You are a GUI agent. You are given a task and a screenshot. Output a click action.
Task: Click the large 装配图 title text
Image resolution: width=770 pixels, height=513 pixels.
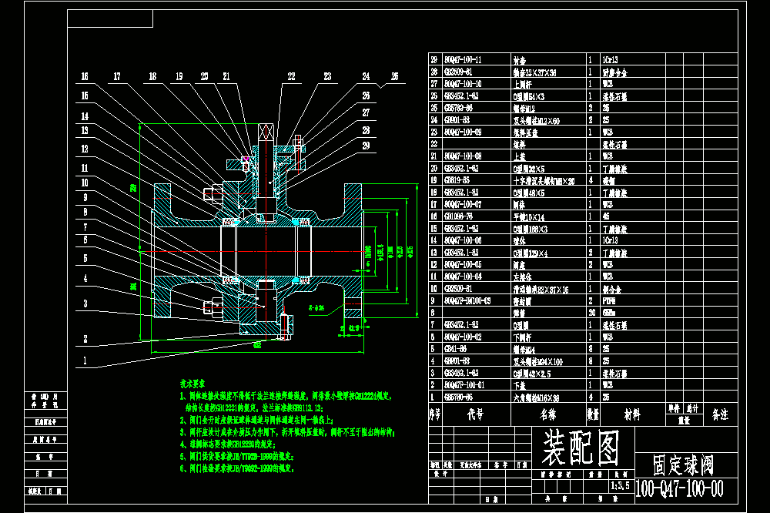pyautogui.click(x=581, y=448)
